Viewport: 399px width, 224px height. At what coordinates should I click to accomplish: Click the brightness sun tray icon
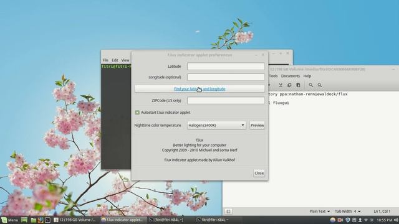click(x=372, y=220)
